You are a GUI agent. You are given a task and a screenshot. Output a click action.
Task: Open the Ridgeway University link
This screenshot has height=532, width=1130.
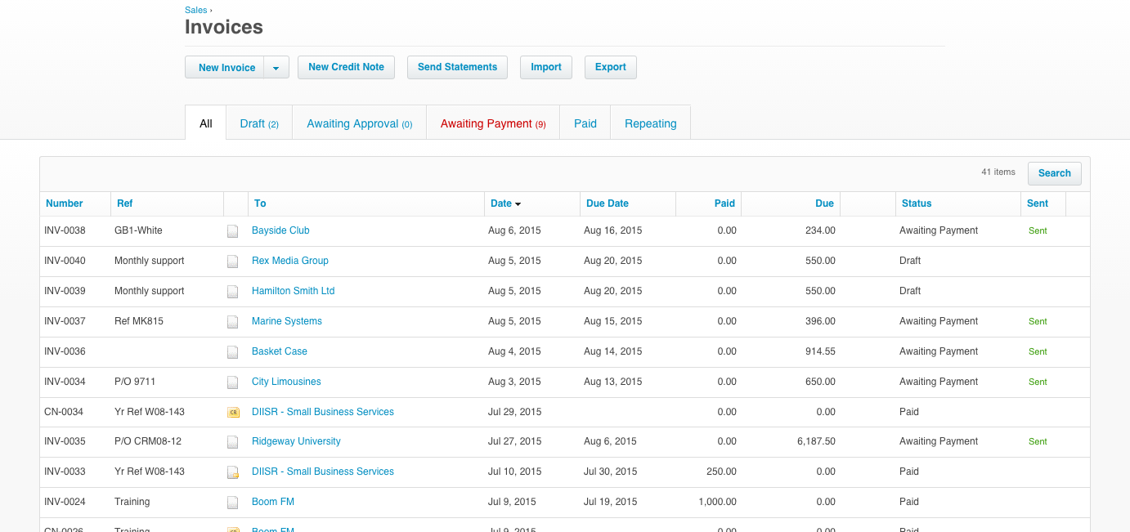pos(296,441)
